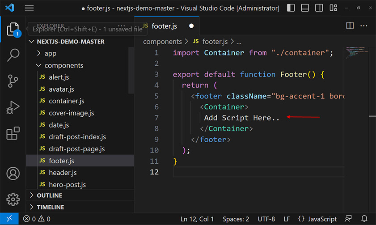The image size is (376, 225).
Task: Click the feedback icon in status bar
Action: 348,219
